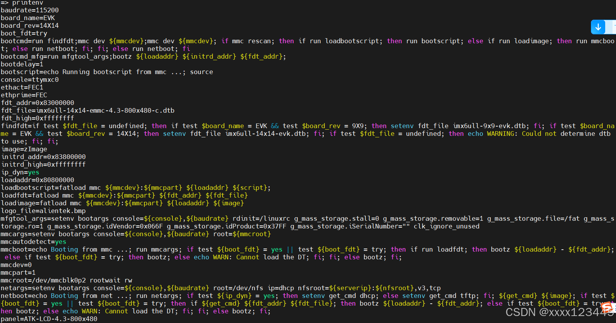Screen dimensions: 616x323
Task: Select the loadfdt=fatload mmc line
Action: coord(124,195)
